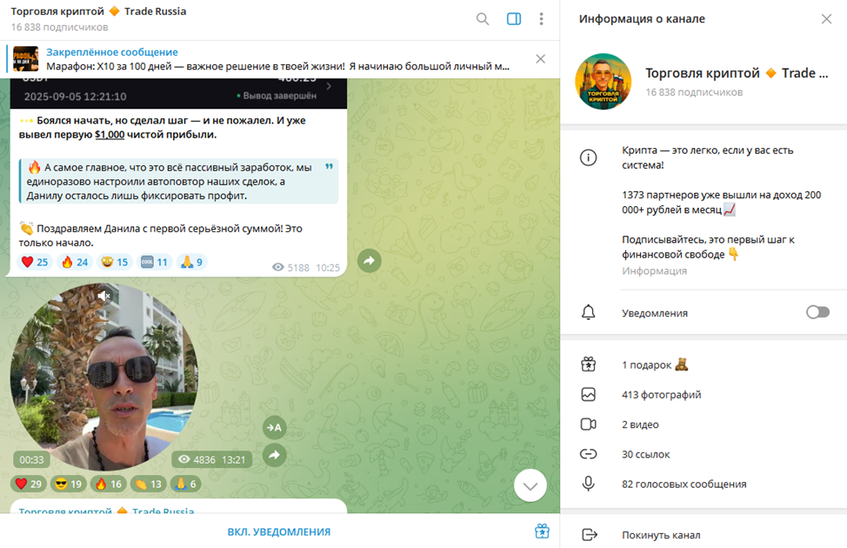Click ВКЛ. УВЕДОМЛЕНИЯ button

click(x=279, y=531)
